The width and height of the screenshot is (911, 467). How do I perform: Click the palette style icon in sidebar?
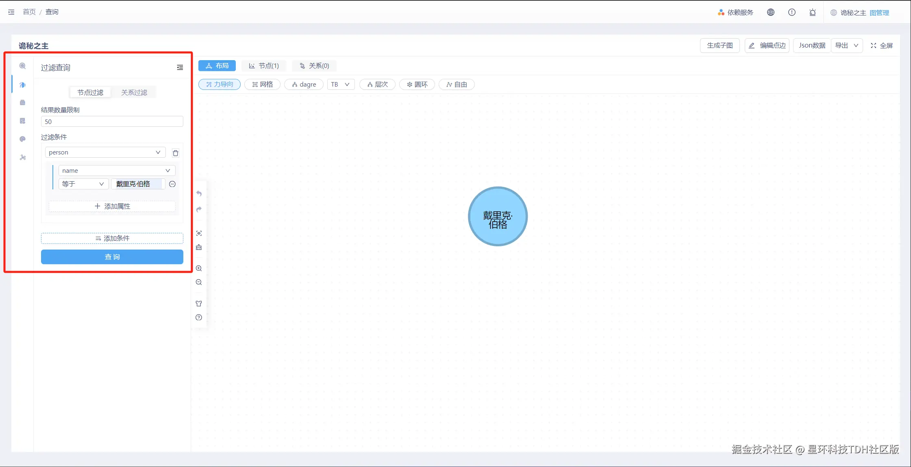pyautogui.click(x=23, y=139)
